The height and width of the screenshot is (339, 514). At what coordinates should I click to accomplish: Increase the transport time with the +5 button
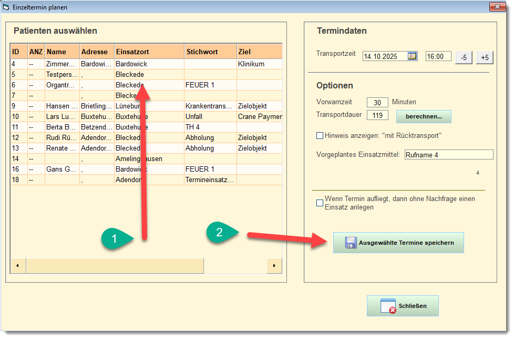[484, 57]
